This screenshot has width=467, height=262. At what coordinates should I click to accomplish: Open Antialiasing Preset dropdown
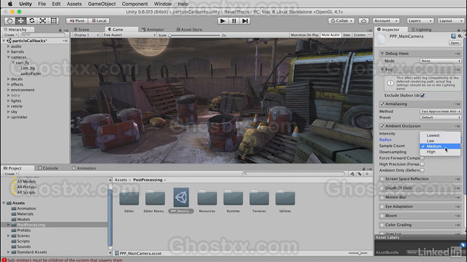tap(440, 118)
